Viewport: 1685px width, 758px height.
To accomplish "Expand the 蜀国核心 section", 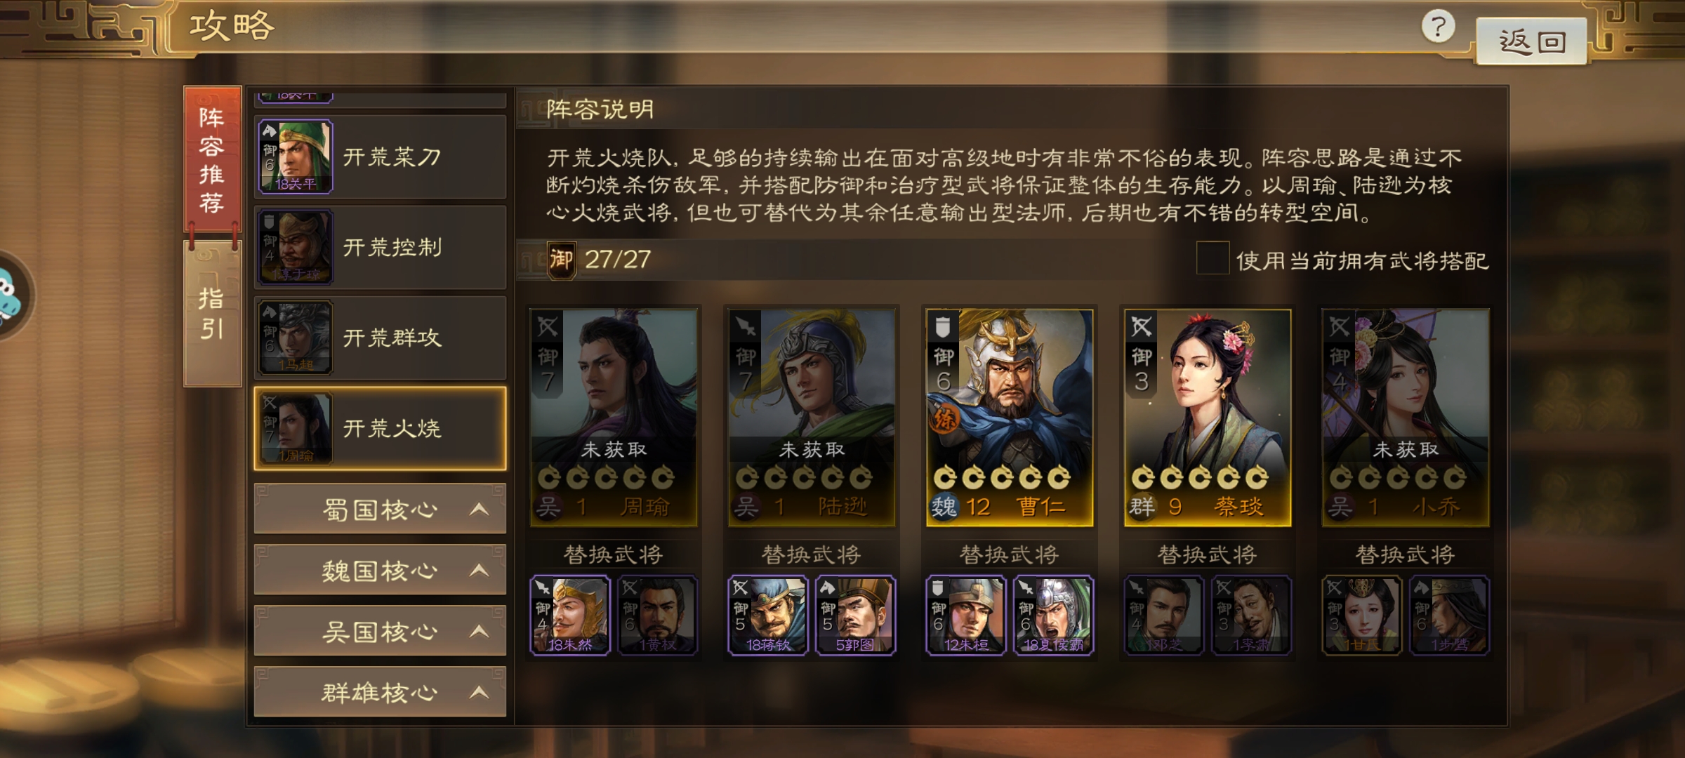I will pyautogui.click(x=380, y=509).
